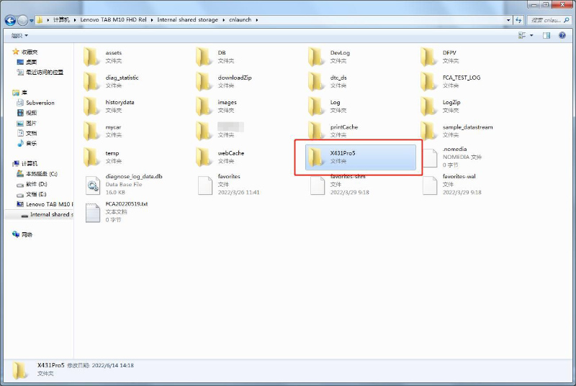Open the X431Pro5 folder

click(343, 157)
